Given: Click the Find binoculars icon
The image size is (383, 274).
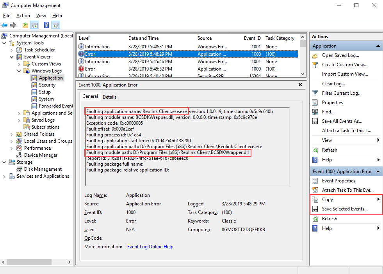Looking at the screenshot, I should (x=315, y=112).
